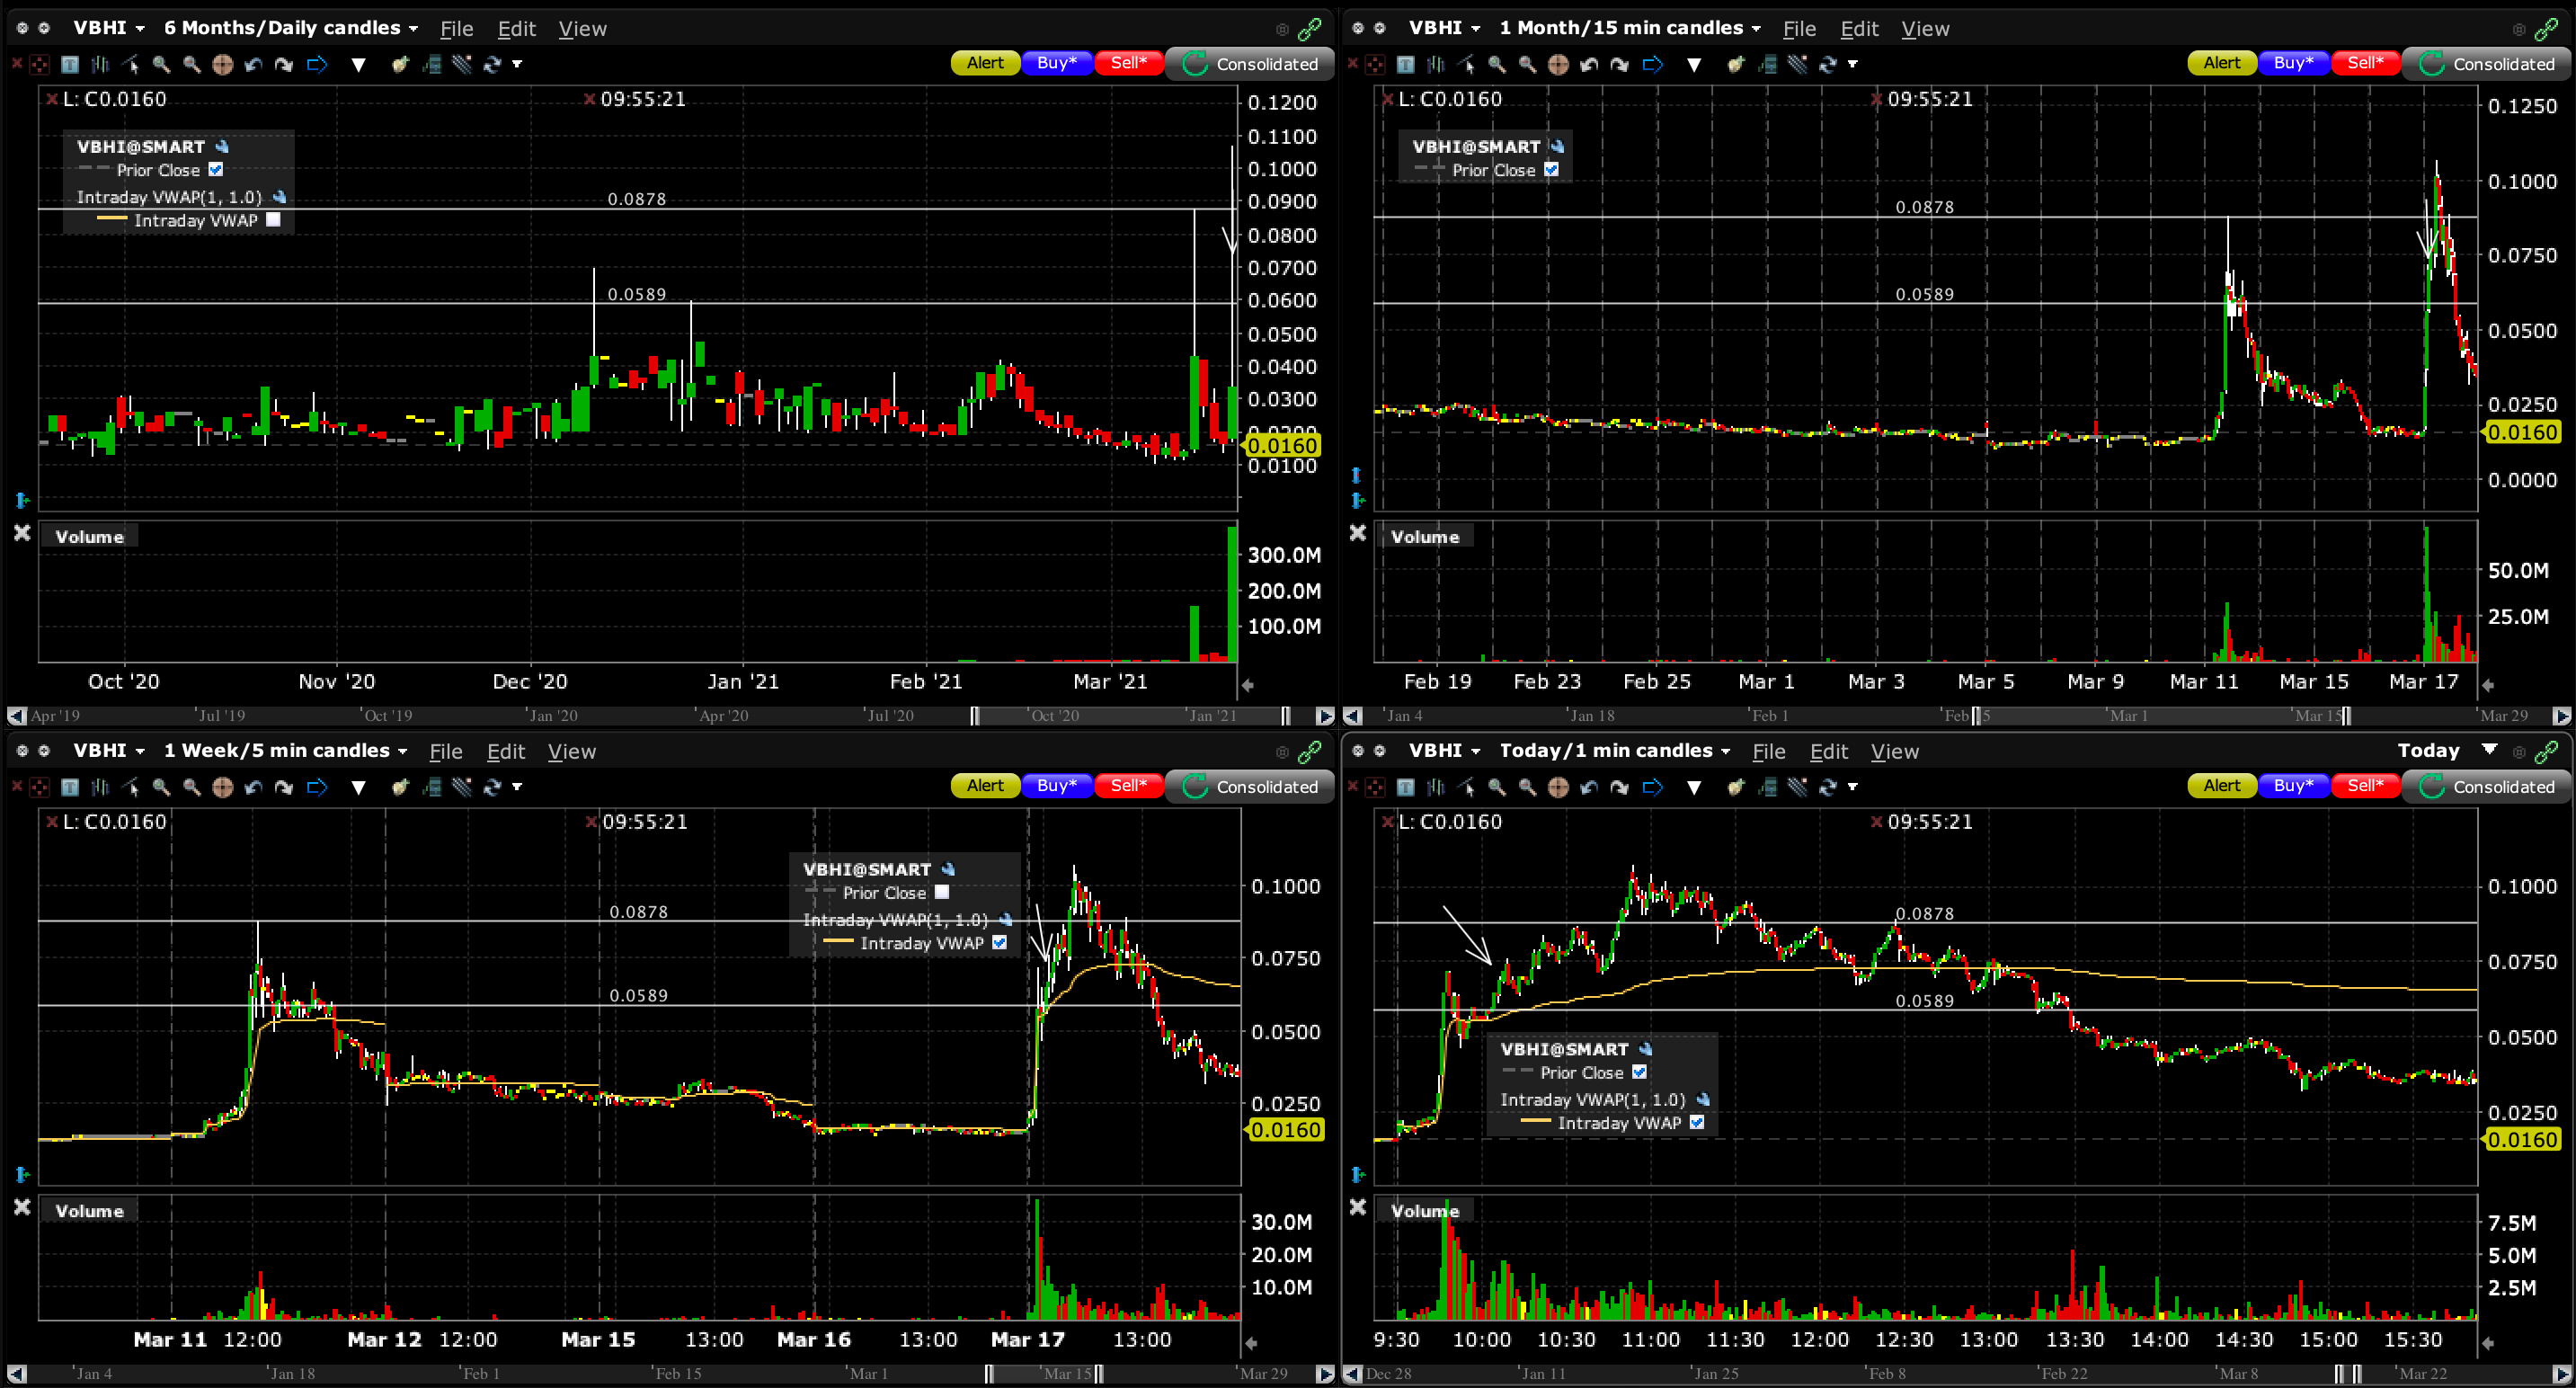Screen dimensions: 2576x1388
Task: Select text annotation tool in 5 min chart
Action: click(70, 788)
